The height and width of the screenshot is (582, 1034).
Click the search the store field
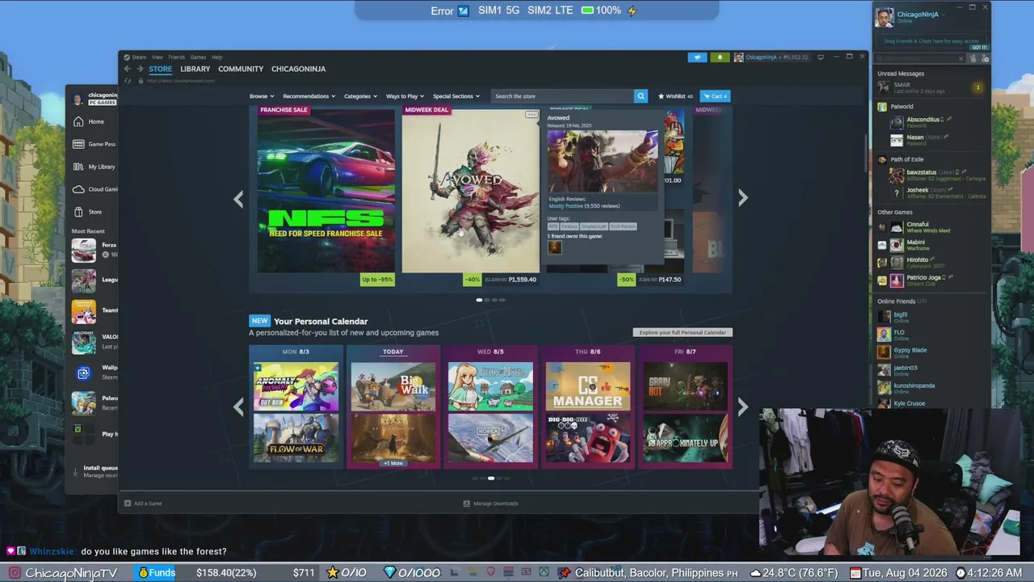562,96
